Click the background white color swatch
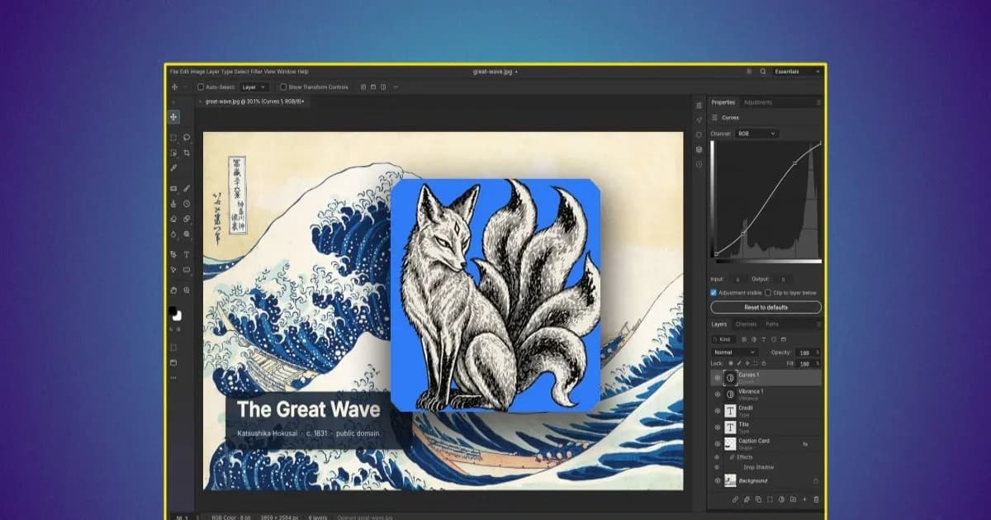Screen dimensions: 991x520 point(178,317)
